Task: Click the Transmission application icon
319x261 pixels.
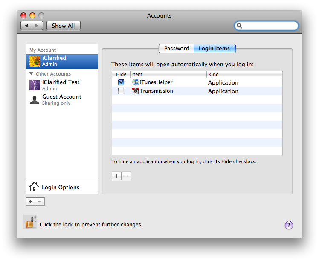Action: pos(136,91)
